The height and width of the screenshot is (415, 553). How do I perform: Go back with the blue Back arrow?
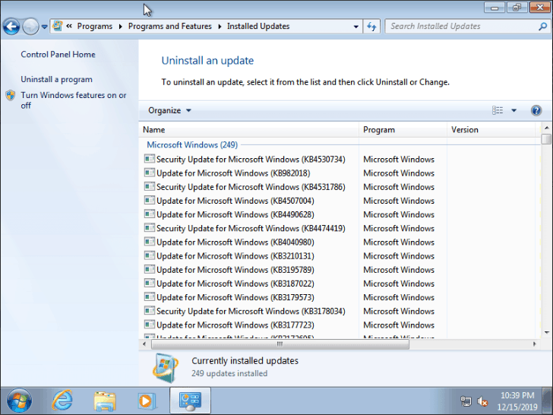11,27
